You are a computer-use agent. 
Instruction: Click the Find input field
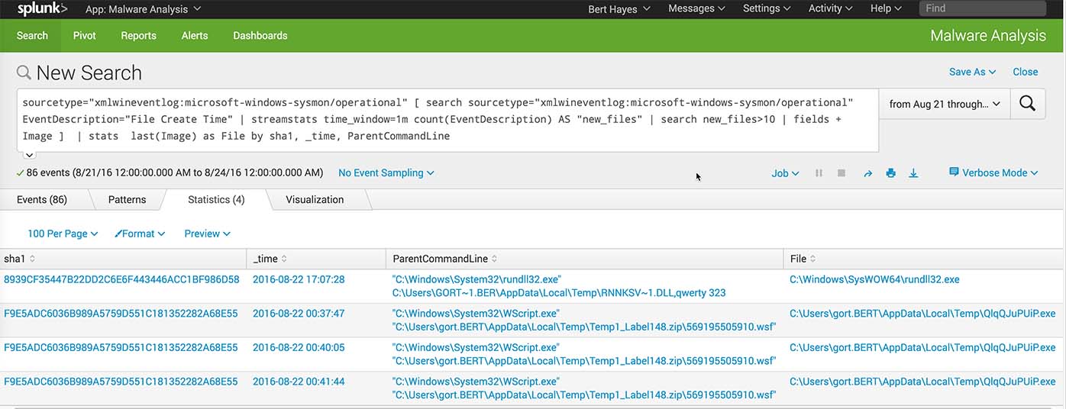click(981, 8)
